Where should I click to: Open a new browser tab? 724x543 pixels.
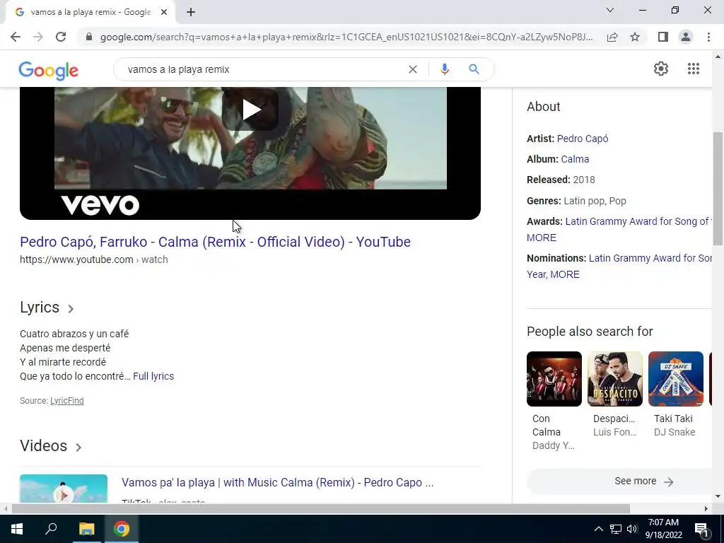pyautogui.click(x=191, y=13)
